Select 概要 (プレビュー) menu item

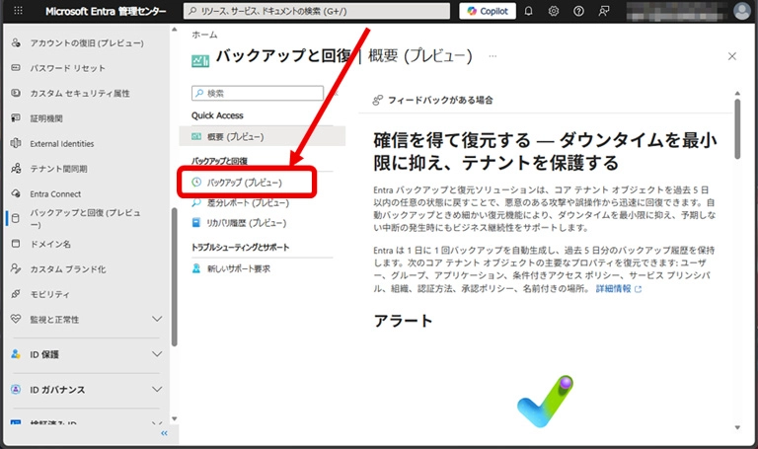pos(262,137)
